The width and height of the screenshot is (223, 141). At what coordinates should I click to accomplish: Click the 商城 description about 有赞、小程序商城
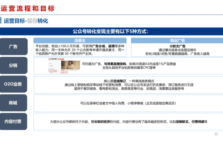(129, 103)
